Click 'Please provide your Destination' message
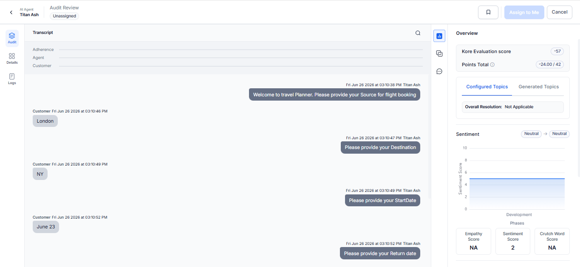The width and height of the screenshot is (580, 267). point(380,147)
